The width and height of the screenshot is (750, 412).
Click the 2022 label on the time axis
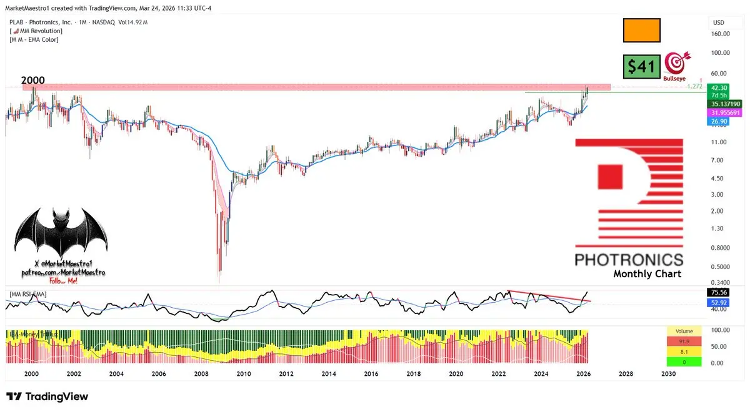point(499,374)
